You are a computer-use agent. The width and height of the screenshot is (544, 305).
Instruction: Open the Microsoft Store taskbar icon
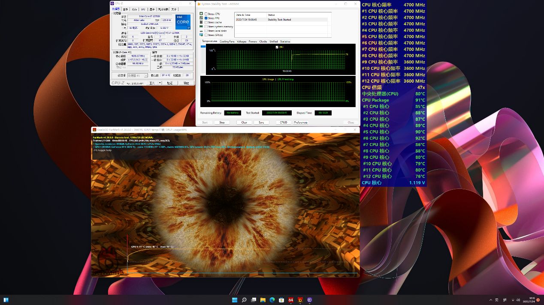tap(281, 300)
